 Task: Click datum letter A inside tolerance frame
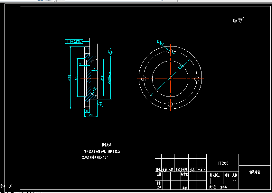click(x=81, y=41)
